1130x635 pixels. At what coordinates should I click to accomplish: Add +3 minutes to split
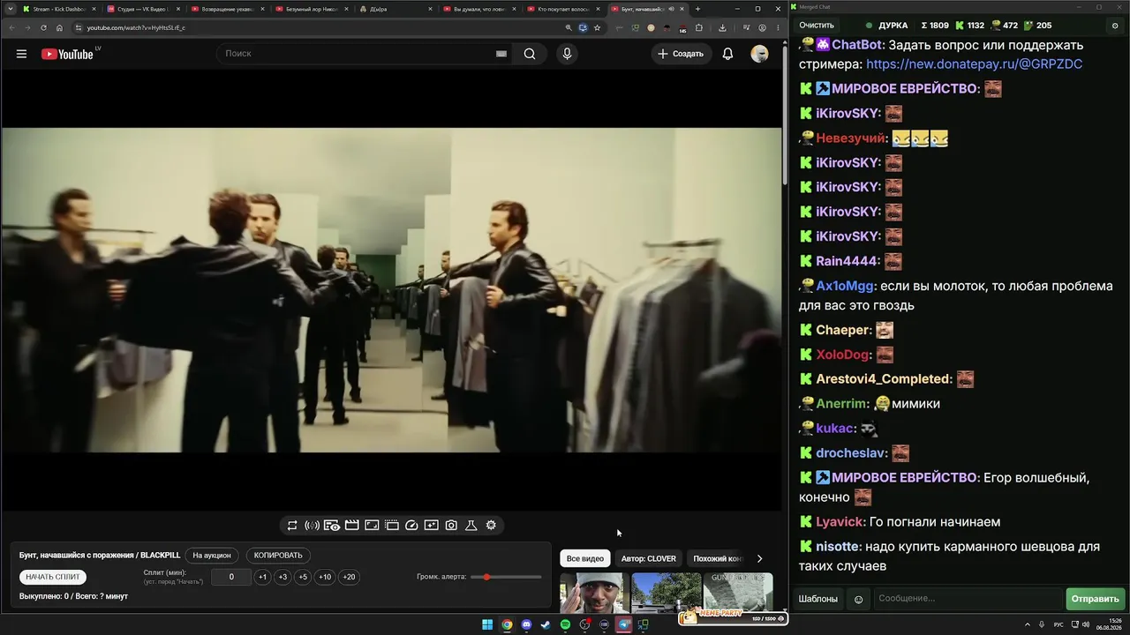[282, 577]
